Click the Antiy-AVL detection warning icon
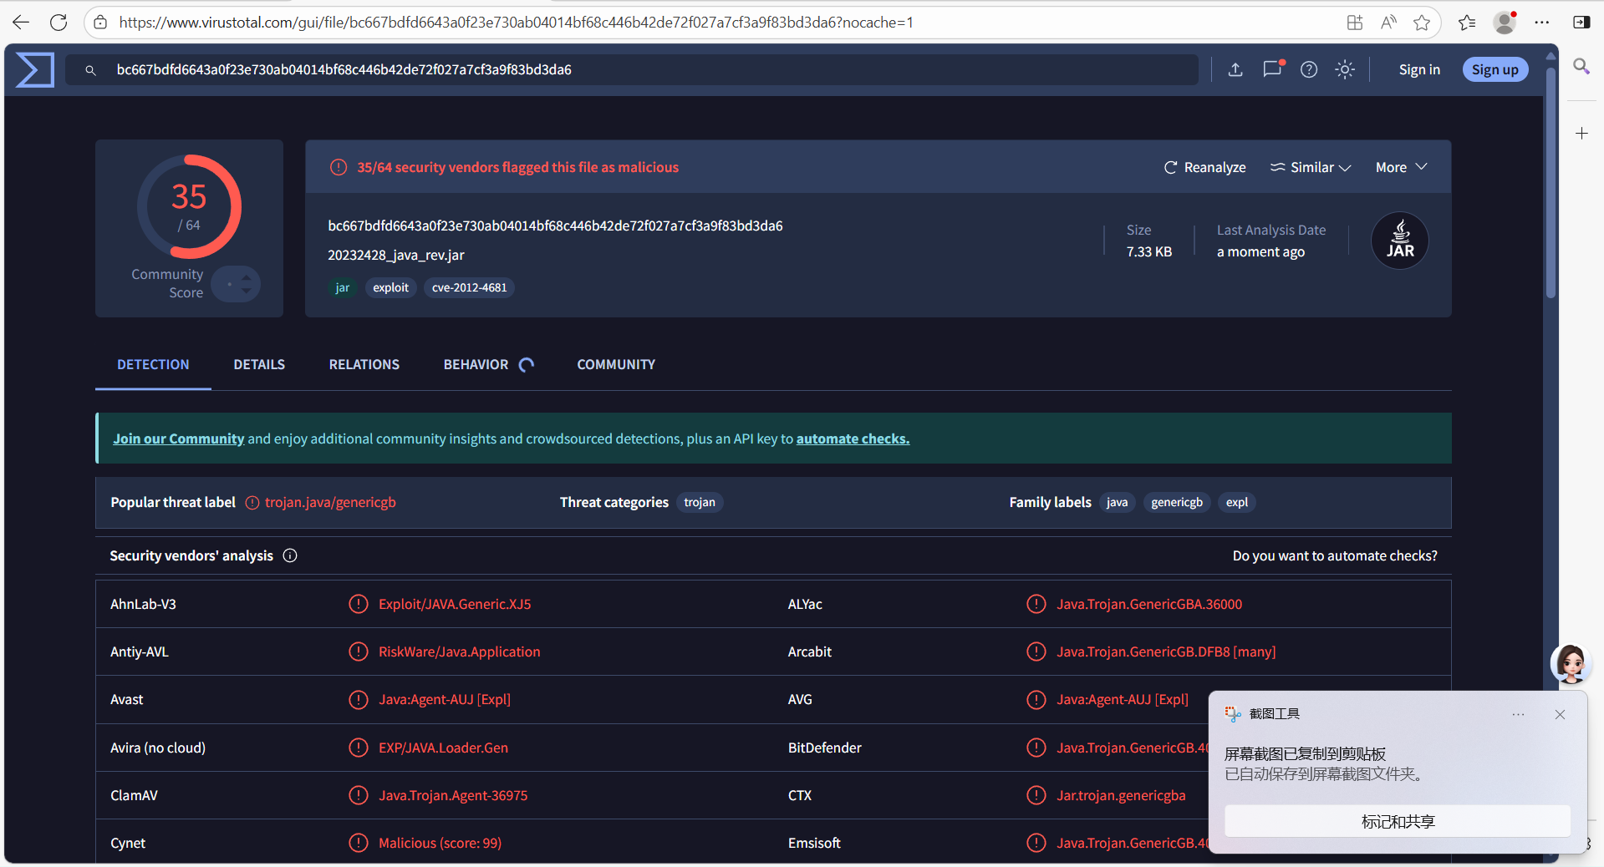Screen dimensions: 1604x867 (359, 652)
